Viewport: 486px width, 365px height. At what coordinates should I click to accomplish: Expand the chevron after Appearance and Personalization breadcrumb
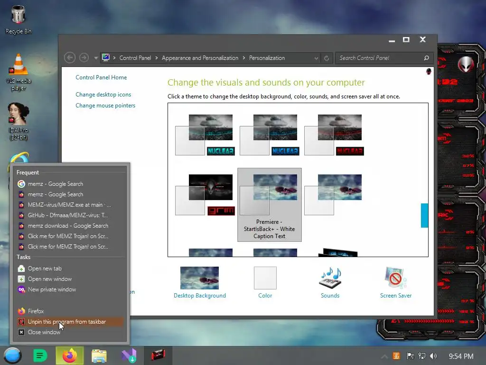coord(244,58)
